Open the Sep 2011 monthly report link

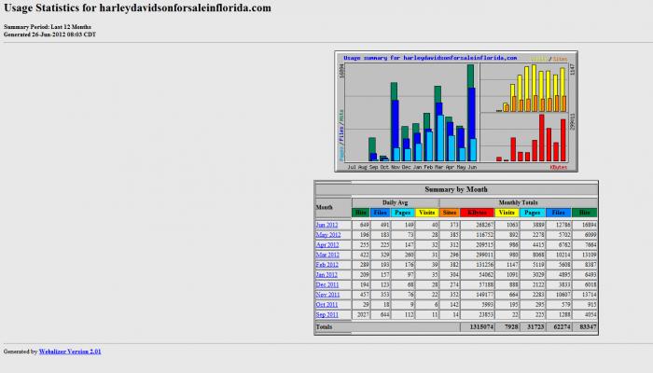pos(326,315)
